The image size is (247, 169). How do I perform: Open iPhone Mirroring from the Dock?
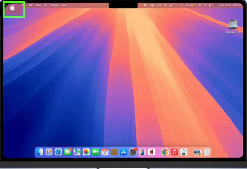click(142, 152)
